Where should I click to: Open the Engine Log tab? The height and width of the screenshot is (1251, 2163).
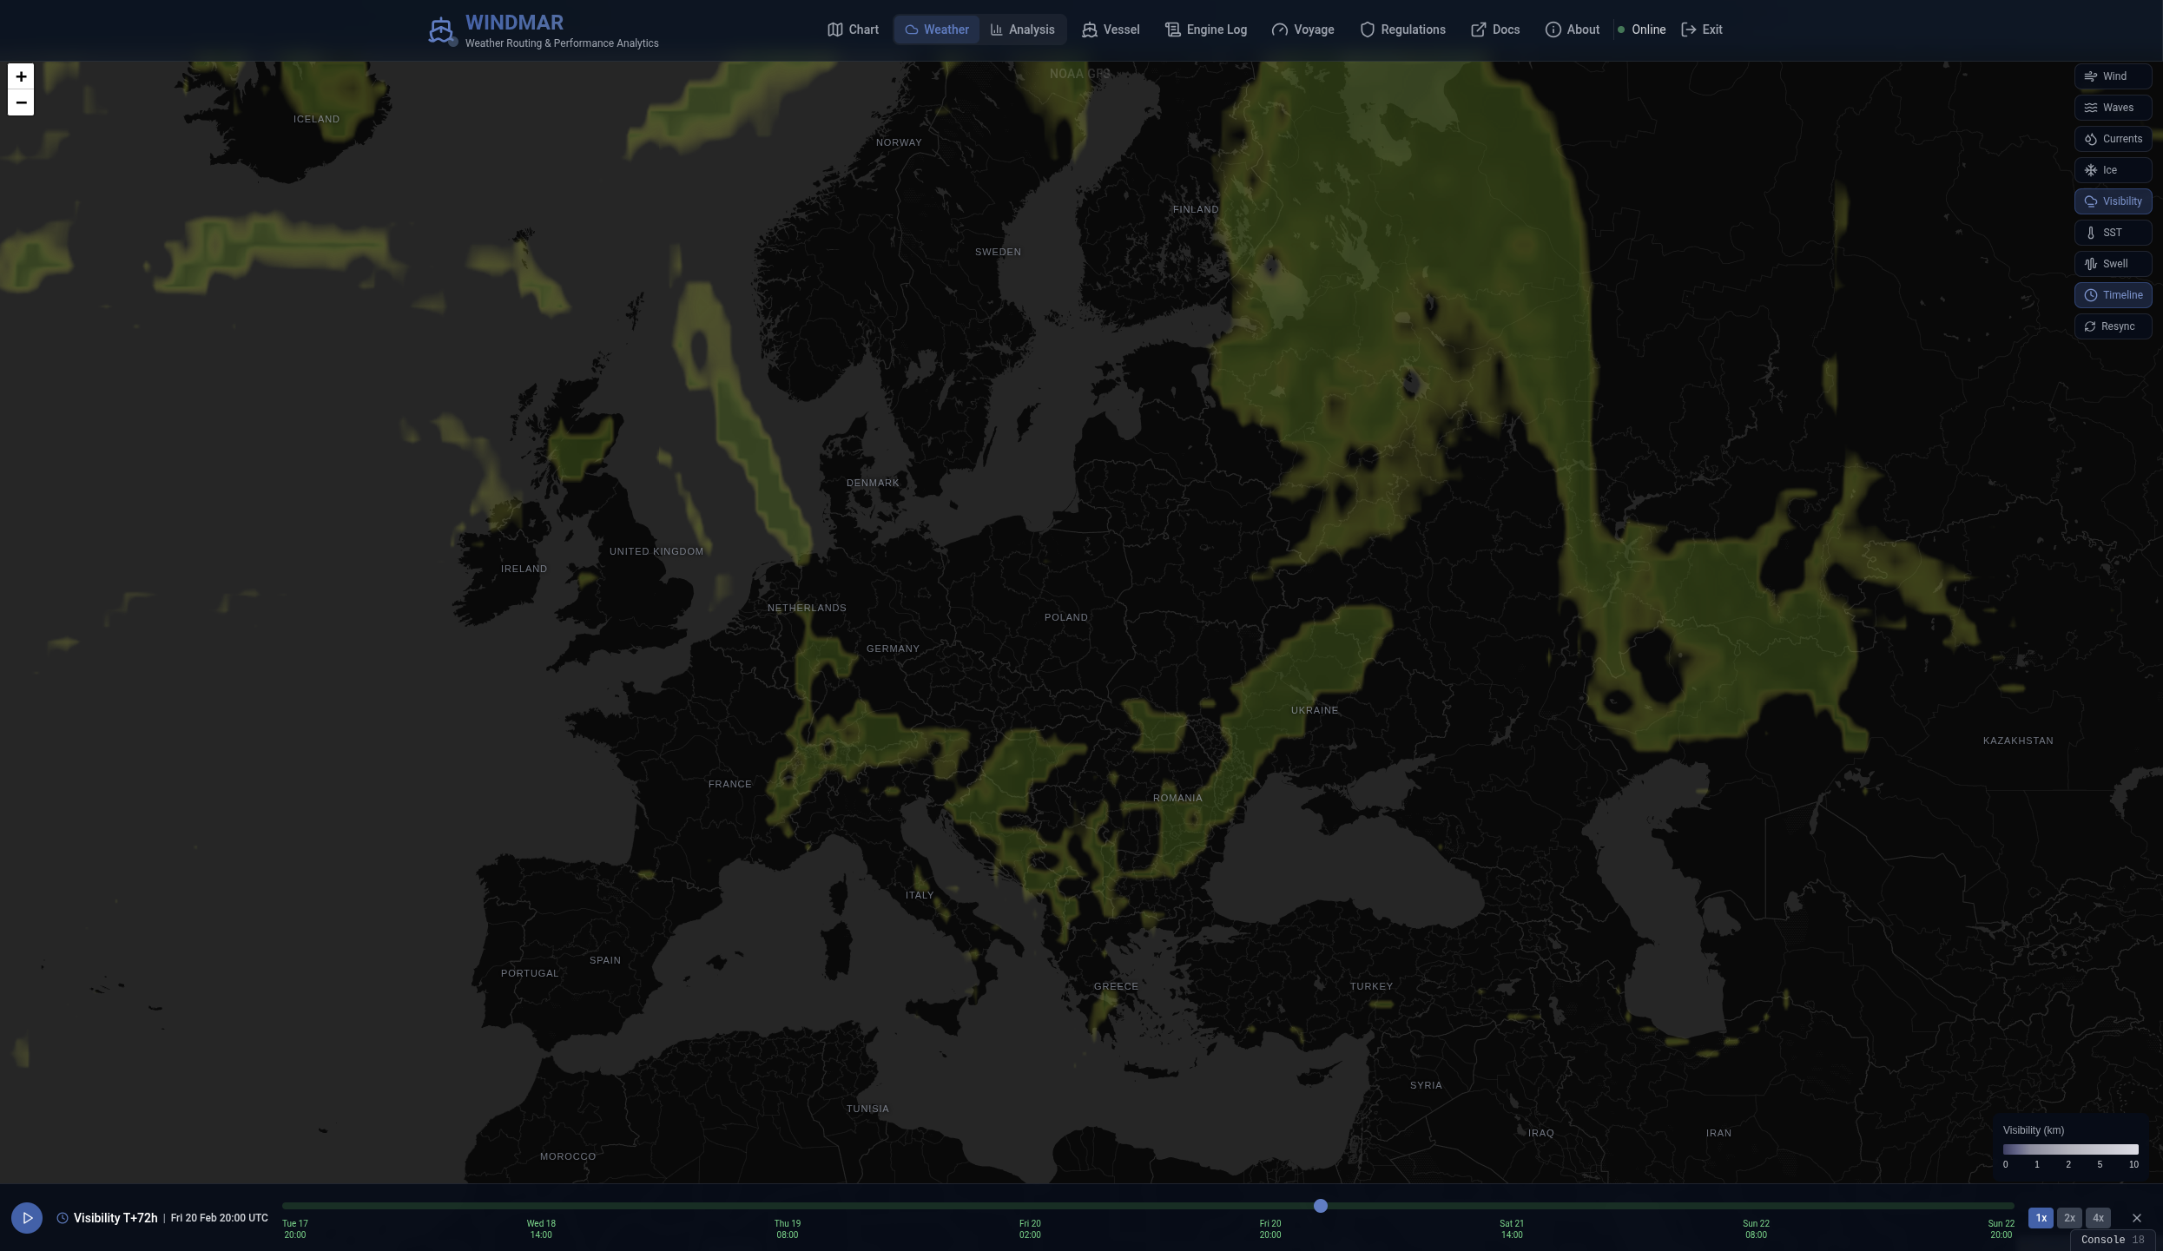[x=1205, y=30]
